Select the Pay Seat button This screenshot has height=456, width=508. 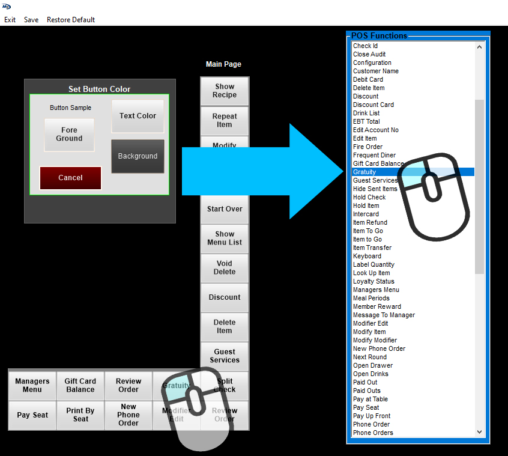[x=32, y=415]
